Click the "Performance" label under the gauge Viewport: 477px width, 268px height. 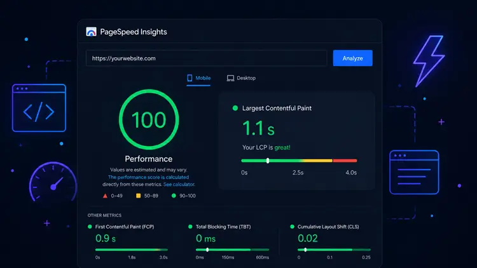[148, 159]
